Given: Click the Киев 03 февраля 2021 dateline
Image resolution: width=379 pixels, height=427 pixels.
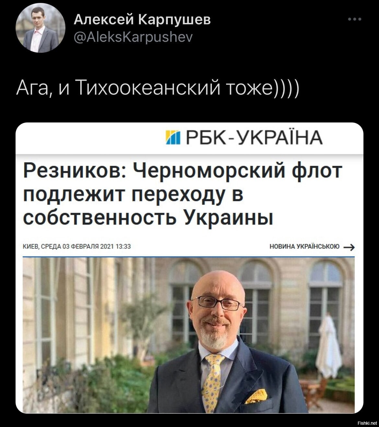Looking at the screenshot, I should click(x=77, y=247).
